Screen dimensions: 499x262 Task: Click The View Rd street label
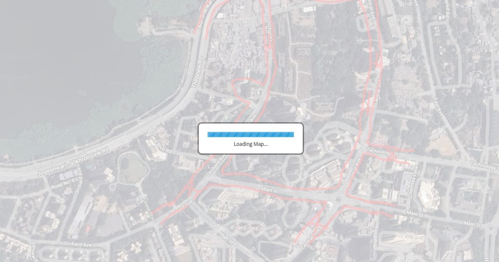coord(197,72)
